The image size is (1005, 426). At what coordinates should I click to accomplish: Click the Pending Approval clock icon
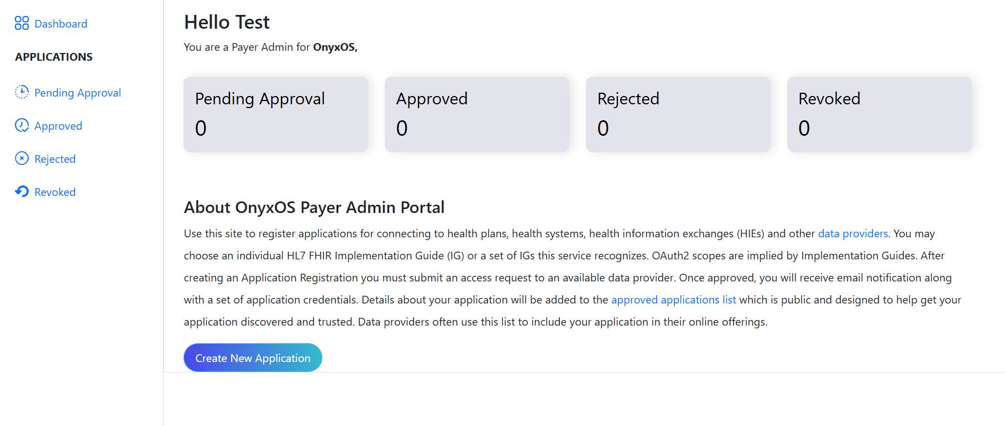[x=22, y=92]
